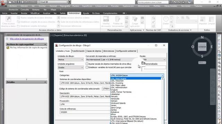Image resolution: width=222 pixels, height=124 pixels.
Task: Click the Print icon in quick access toolbar
Action: 22,2
